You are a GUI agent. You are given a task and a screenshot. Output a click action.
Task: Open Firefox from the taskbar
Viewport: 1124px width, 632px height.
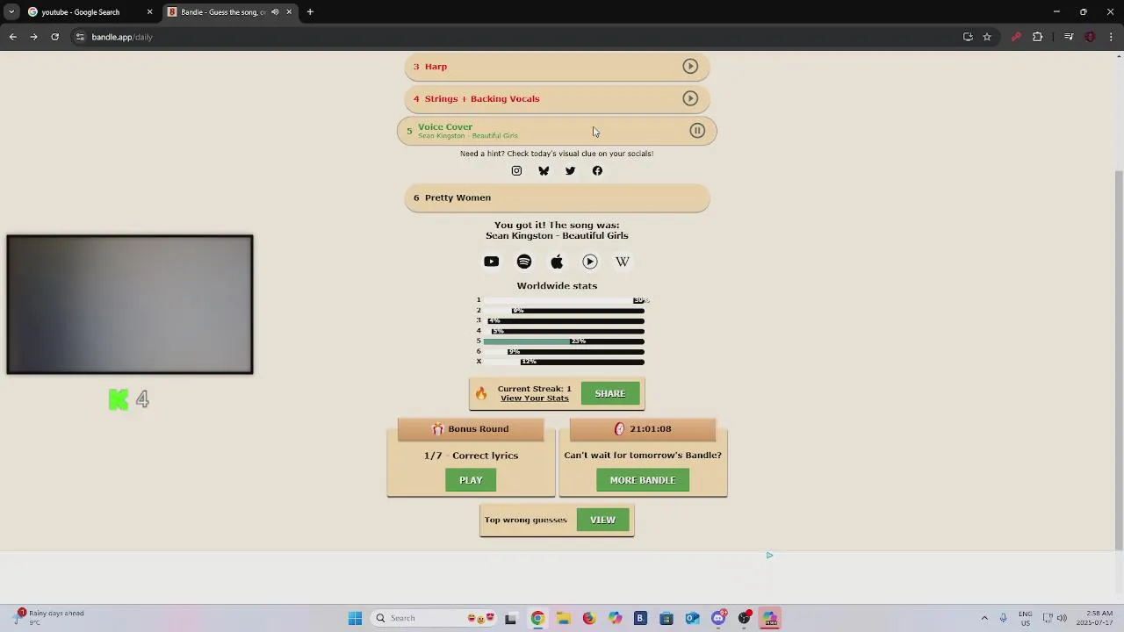pyautogui.click(x=588, y=618)
